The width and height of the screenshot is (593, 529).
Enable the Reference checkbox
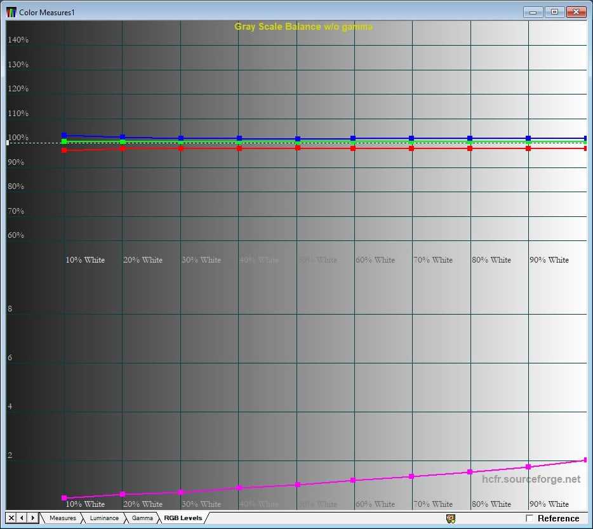[530, 518]
